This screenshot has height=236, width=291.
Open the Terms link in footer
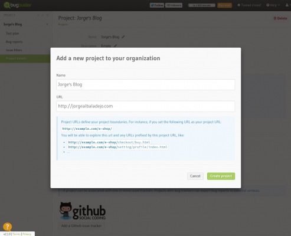point(17,234)
